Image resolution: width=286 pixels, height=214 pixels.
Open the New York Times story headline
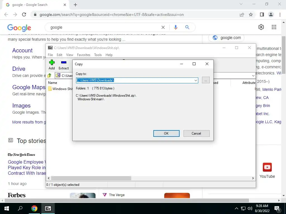click(x=27, y=167)
